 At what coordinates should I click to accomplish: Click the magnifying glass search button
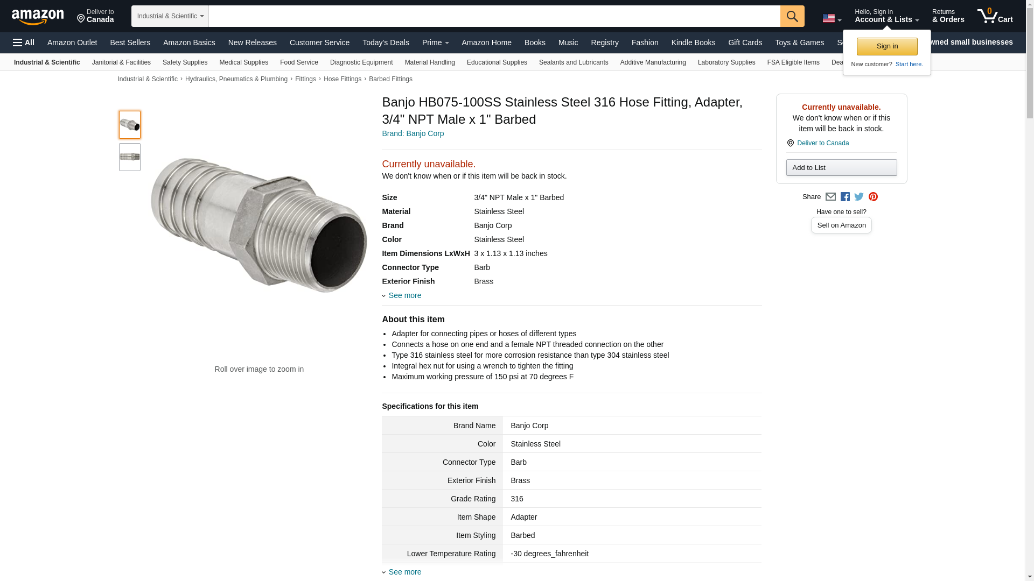click(792, 16)
